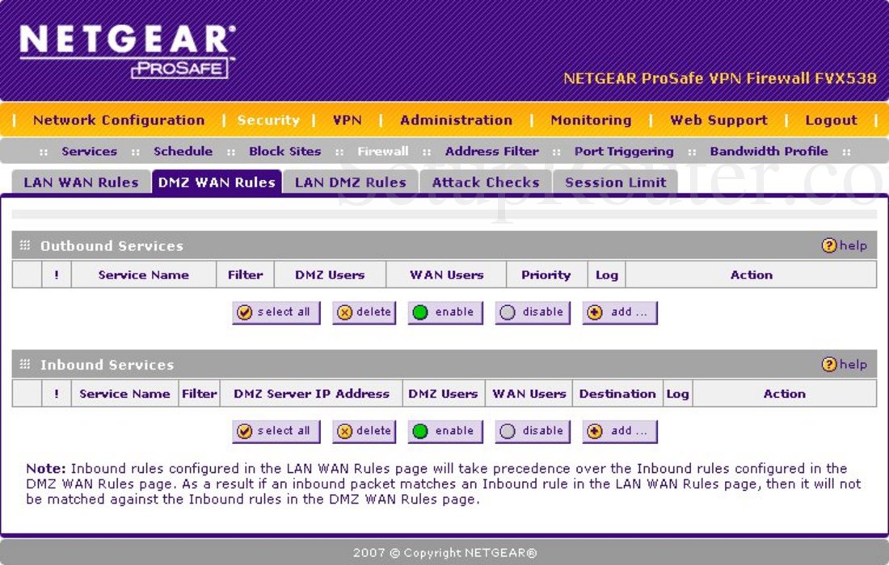Open the Administration menu
The height and width of the screenshot is (565, 889).
456,119
